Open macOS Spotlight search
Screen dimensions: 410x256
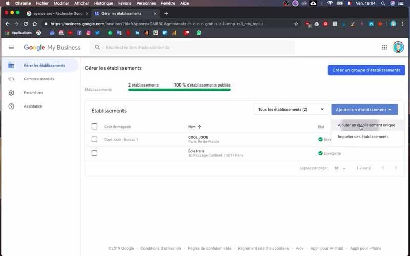pos(383,3)
